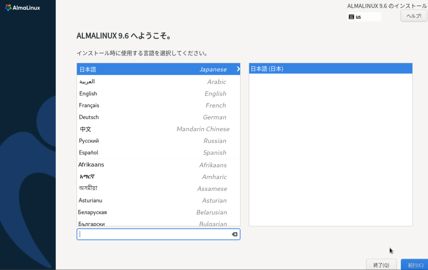Click the 終了(Q) quit button
Viewport: 428px width, 270px height.
click(381, 265)
